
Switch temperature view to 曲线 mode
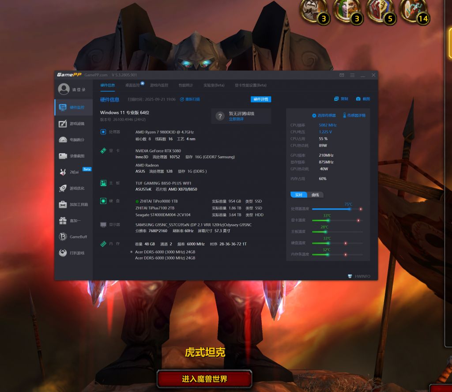(315, 195)
